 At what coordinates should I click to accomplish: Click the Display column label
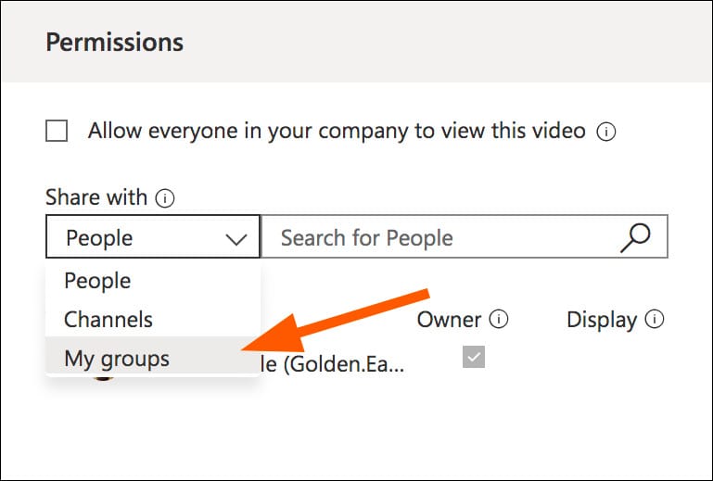click(601, 321)
